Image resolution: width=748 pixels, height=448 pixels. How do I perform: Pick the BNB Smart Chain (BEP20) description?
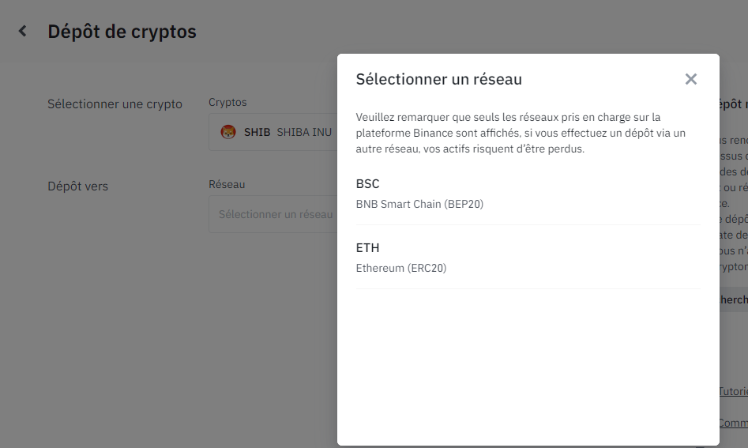pos(419,204)
